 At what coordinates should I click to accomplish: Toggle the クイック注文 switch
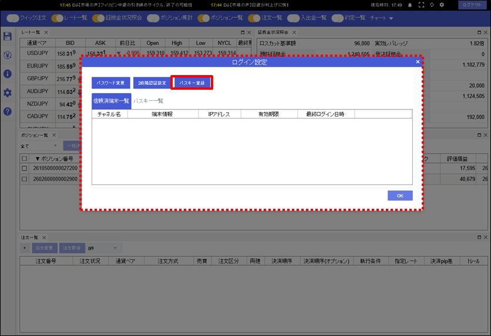coord(13,18)
